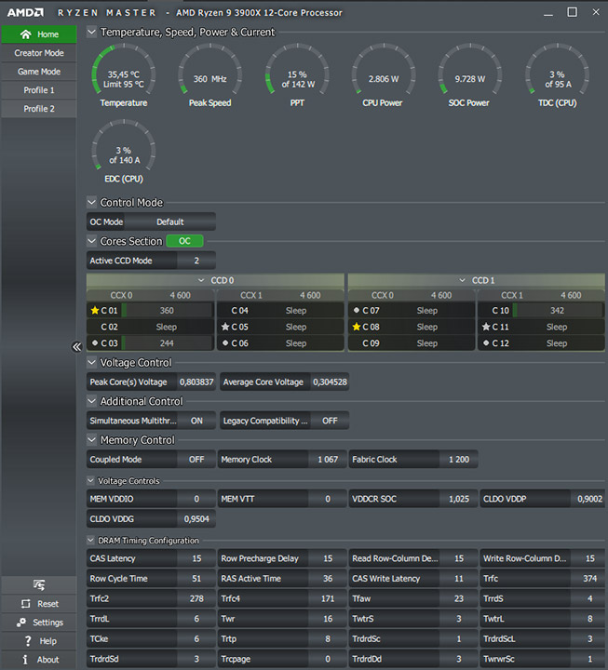Collapse the Additional Control section

point(91,401)
